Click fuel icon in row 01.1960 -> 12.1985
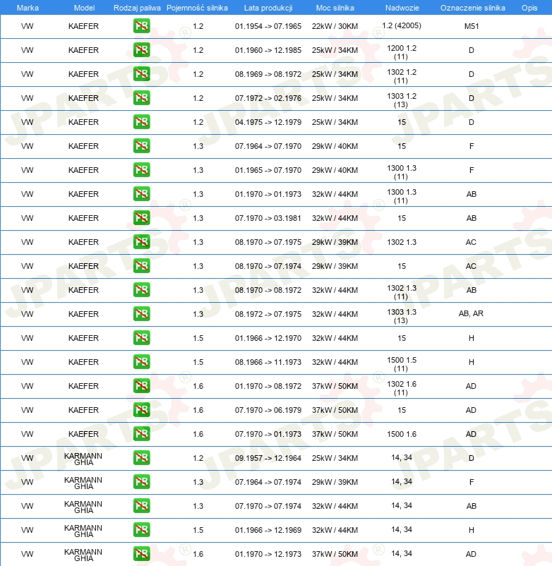 141,50
